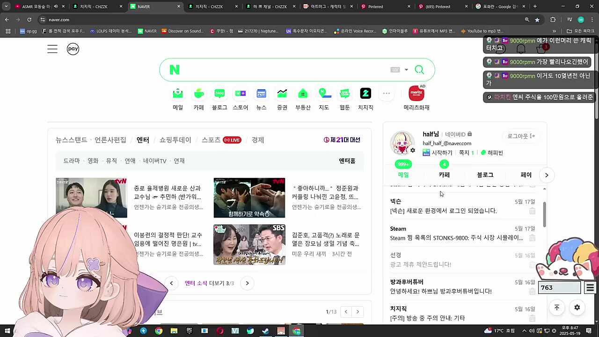Go to previous 엔터 소식 page

[171, 283]
